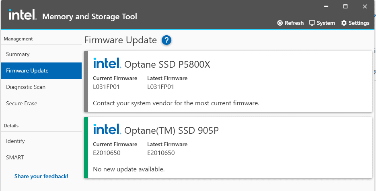Minimize the Memory and Storage Tool window
This screenshot has height=191, width=376.
click(325, 6)
